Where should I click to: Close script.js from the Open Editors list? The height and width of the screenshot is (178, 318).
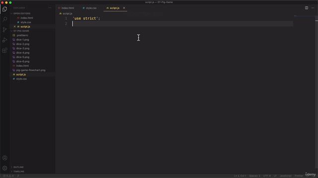tap(14, 26)
